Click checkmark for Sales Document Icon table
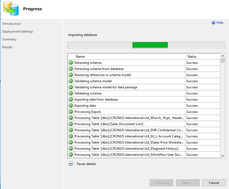The height and width of the screenshot is (189, 229). 71,124
